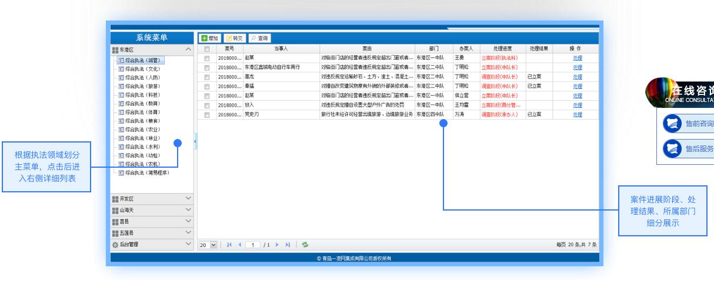714x295 pixels.
Task: Collapse the 东港区 menu section
Action: point(188,50)
